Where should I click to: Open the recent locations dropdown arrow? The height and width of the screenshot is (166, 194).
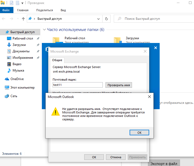(x=18, y=19)
